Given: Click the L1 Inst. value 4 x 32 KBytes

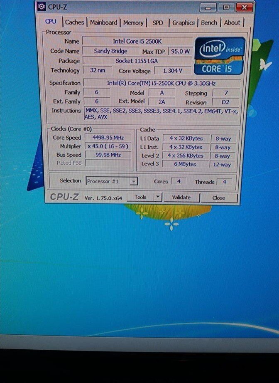Looking at the screenshot, I should [x=186, y=147].
